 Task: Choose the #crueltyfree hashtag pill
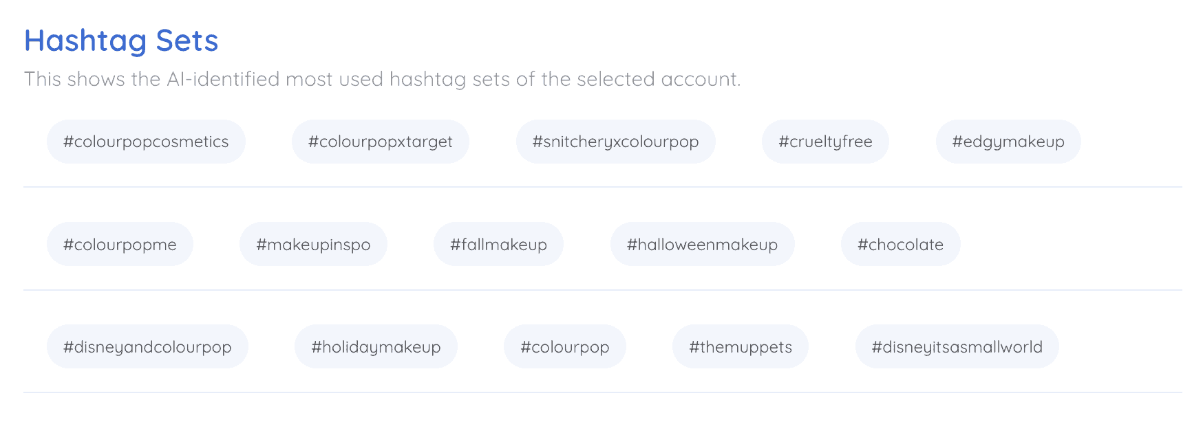click(x=825, y=142)
